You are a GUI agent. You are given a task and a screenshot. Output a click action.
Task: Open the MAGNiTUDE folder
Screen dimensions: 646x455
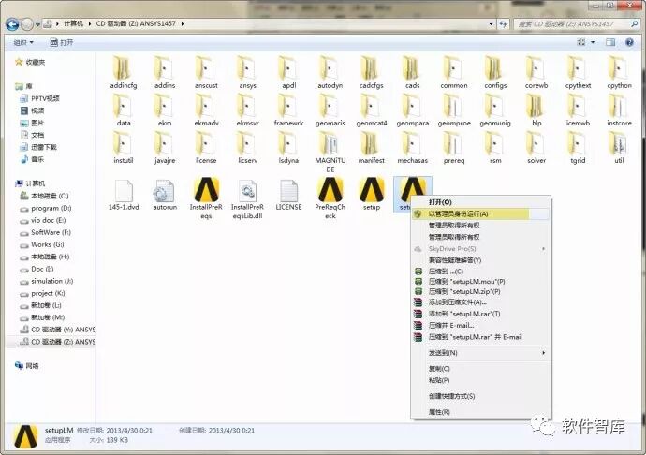pyautogui.click(x=330, y=153)
